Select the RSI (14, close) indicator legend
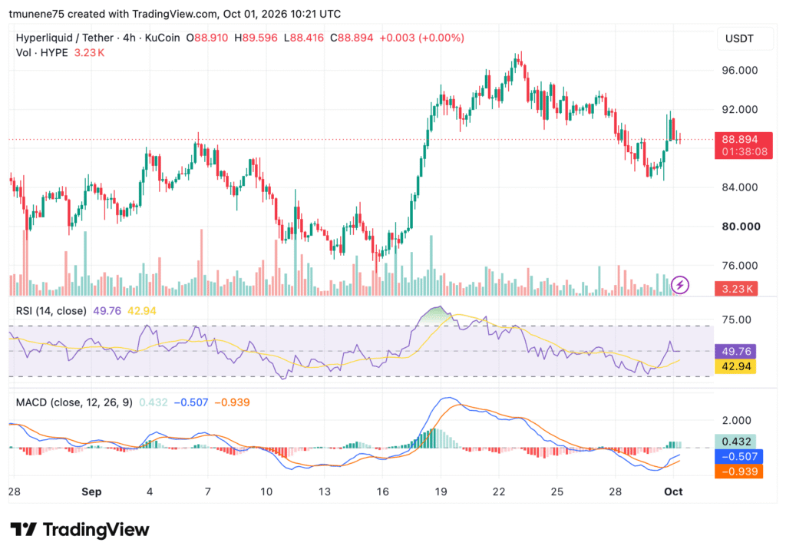 pyautogui.click(x=51, y=311)
